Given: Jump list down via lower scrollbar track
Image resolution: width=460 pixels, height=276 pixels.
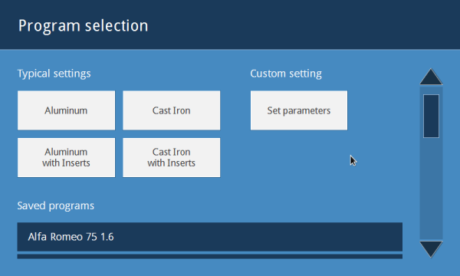Looking at the screenshot, I should [431, 189].
